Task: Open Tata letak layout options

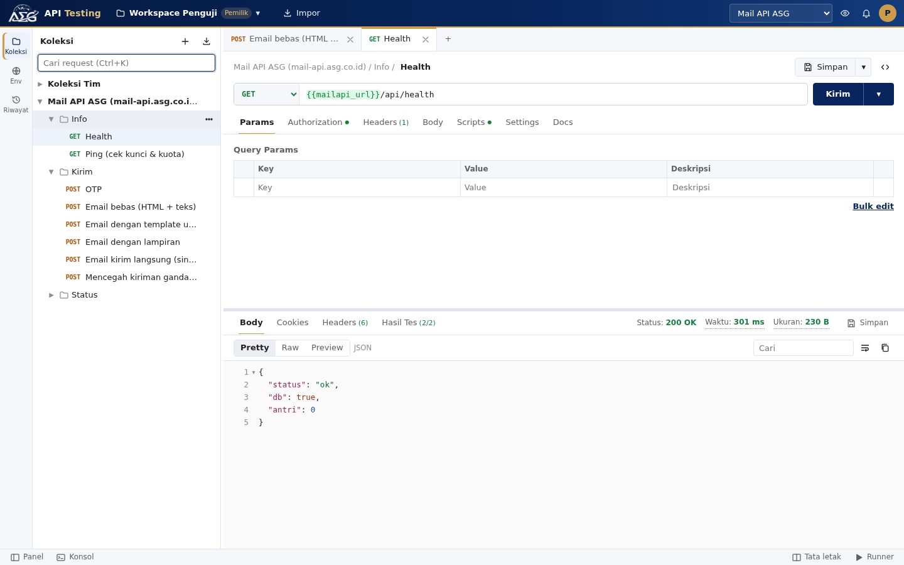Action: pyautogui.click(x=817, y=557)
